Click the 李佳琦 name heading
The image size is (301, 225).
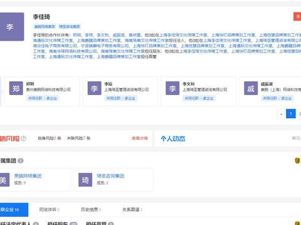[x=41, y=17]
